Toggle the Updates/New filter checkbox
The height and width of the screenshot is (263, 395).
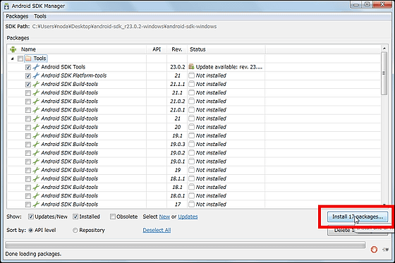[31, 216]
